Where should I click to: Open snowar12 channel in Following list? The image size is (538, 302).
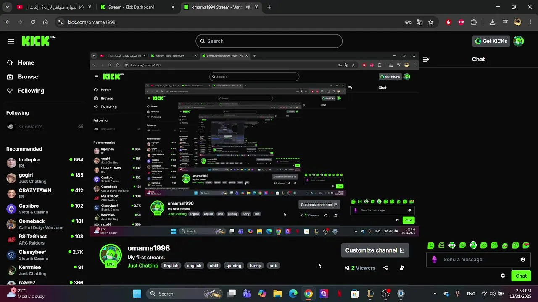pos(45,127)
